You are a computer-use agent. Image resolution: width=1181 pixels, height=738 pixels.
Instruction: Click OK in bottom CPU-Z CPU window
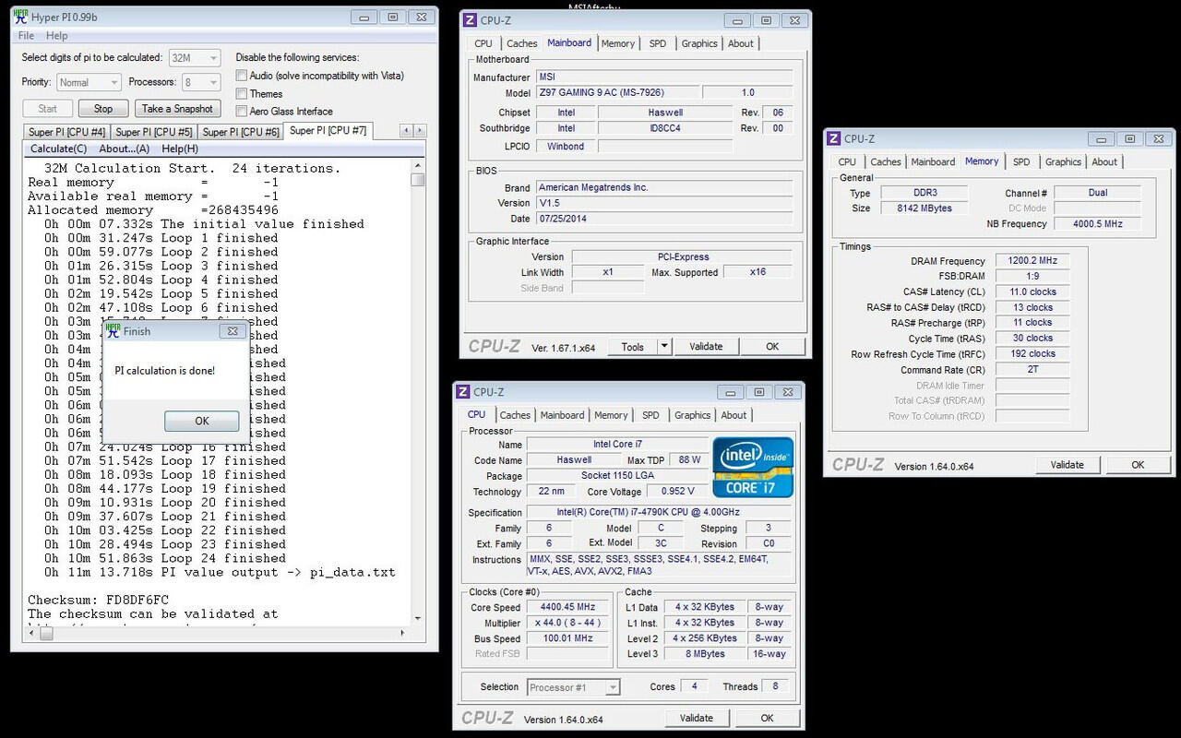coord(767,718)
